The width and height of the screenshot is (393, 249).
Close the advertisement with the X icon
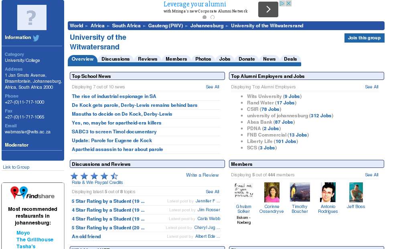(x=288, y=4)
